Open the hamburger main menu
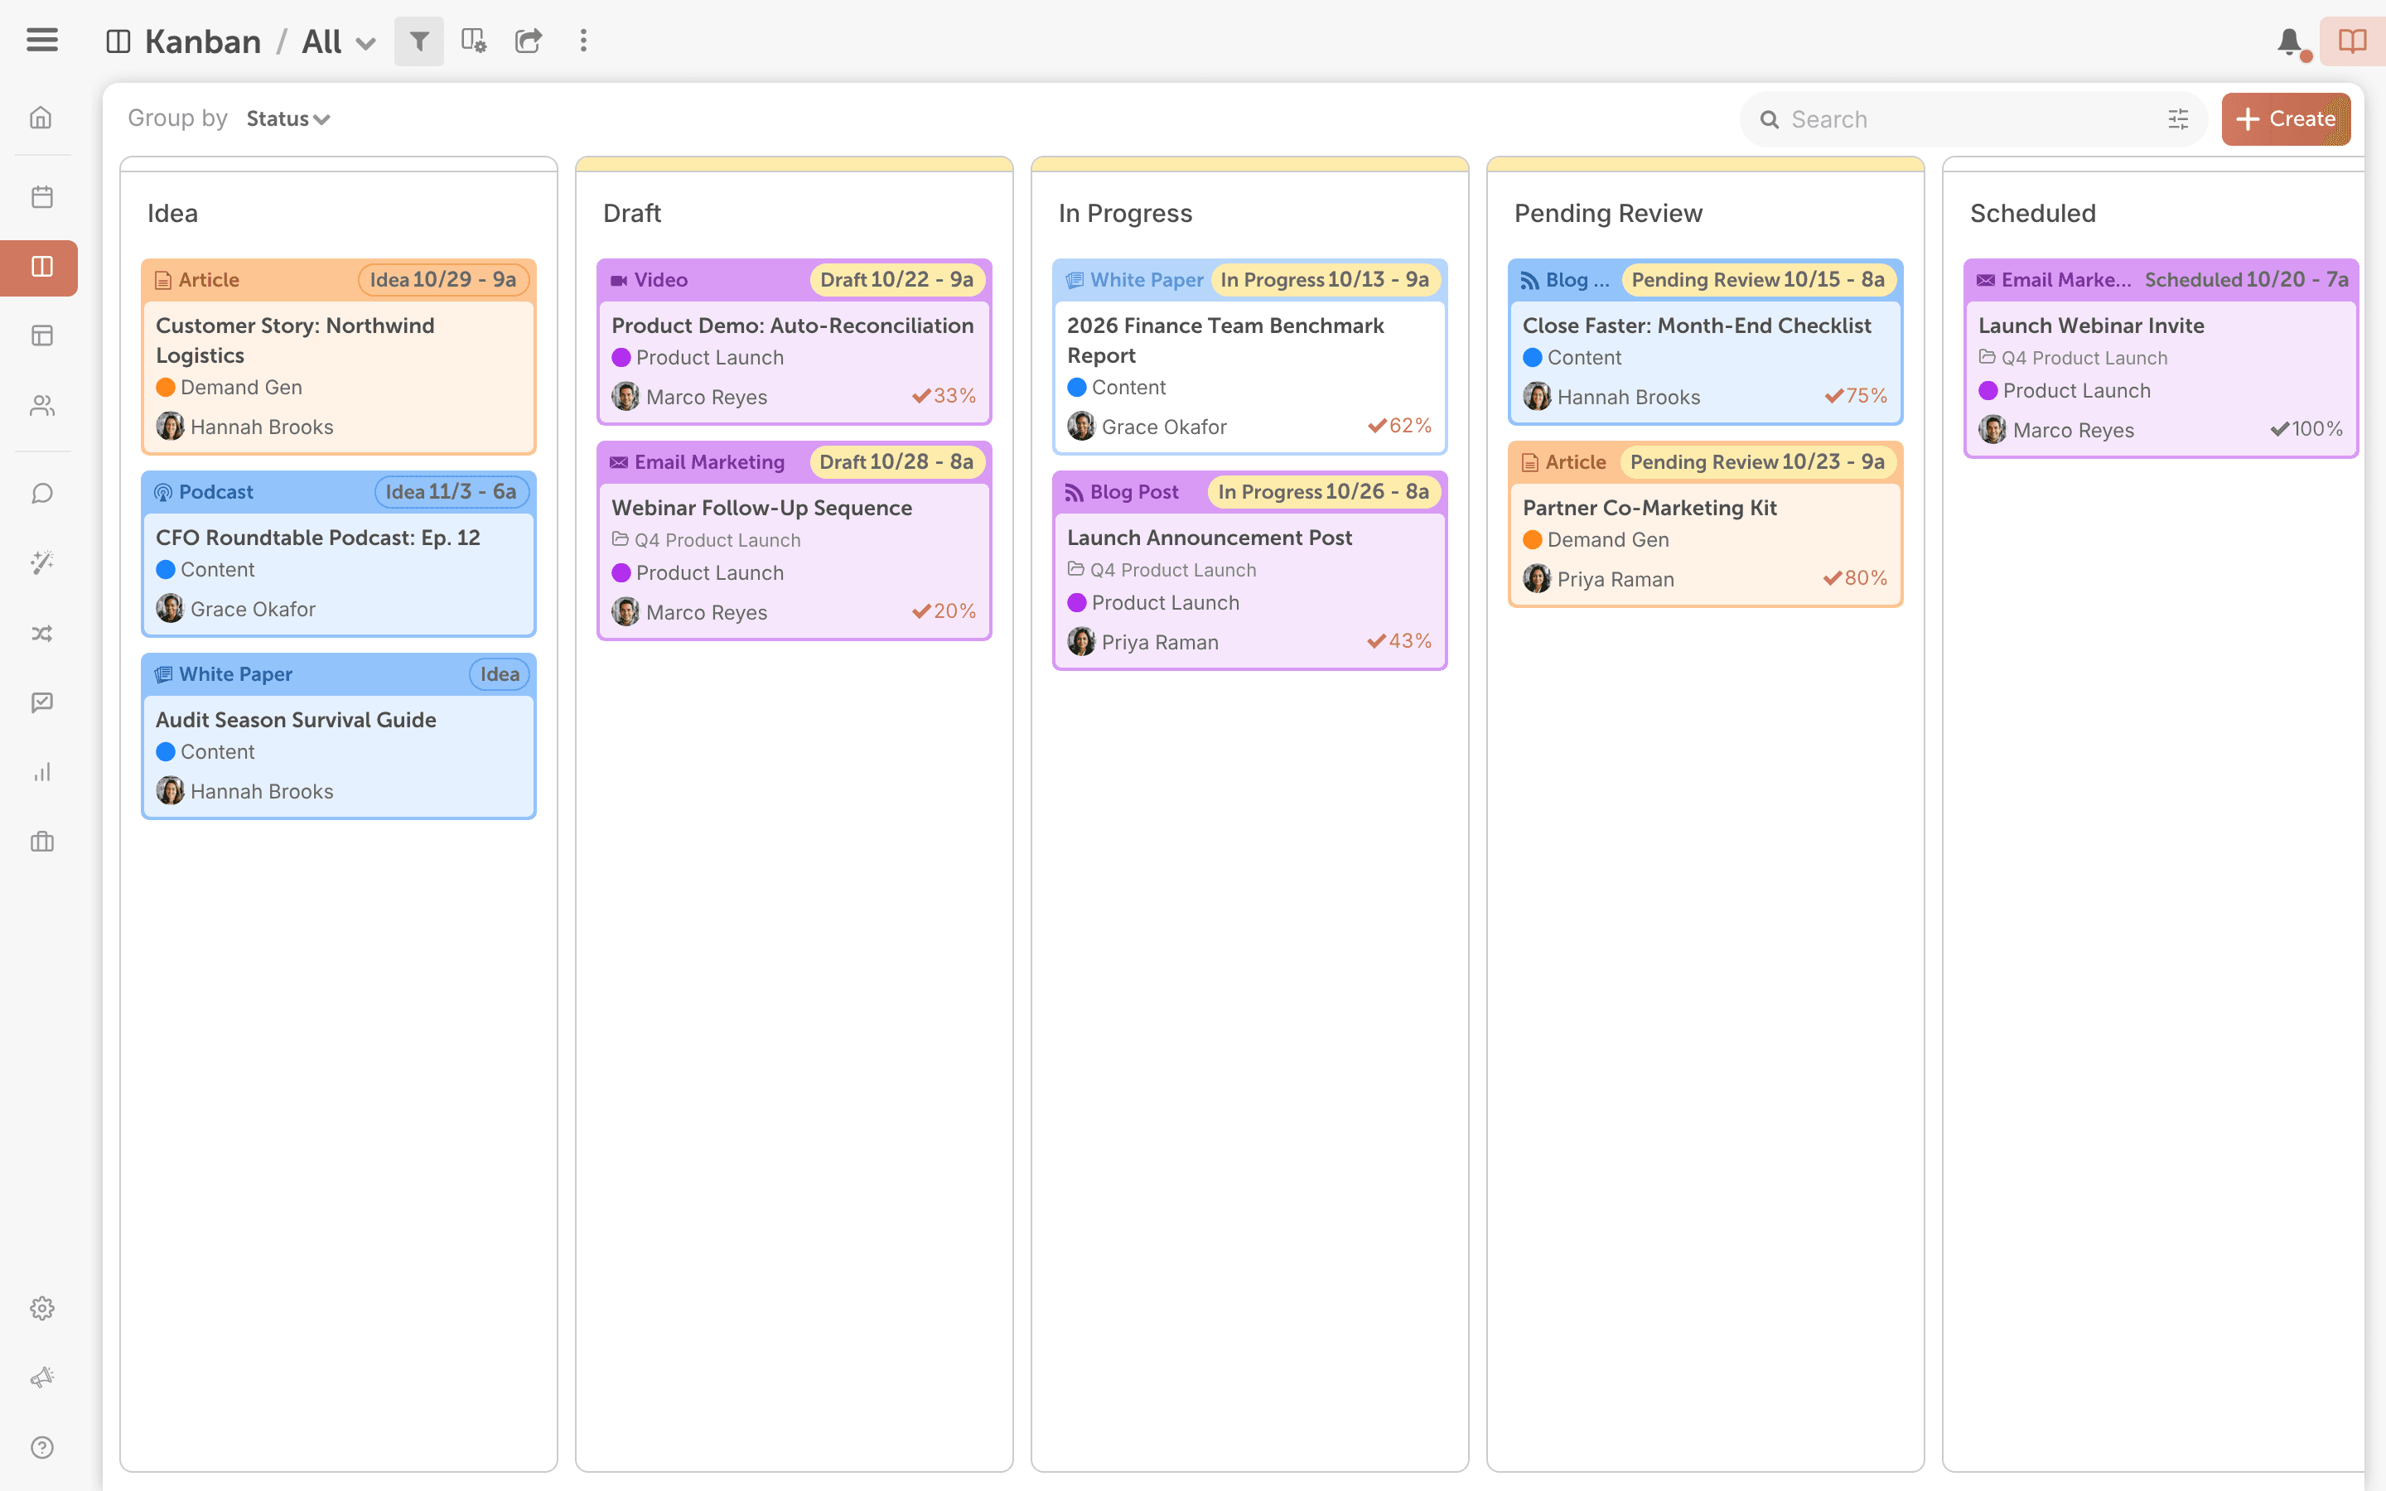The width and height of the screenshot is (2386, 1491). click(x=41, y=41)
